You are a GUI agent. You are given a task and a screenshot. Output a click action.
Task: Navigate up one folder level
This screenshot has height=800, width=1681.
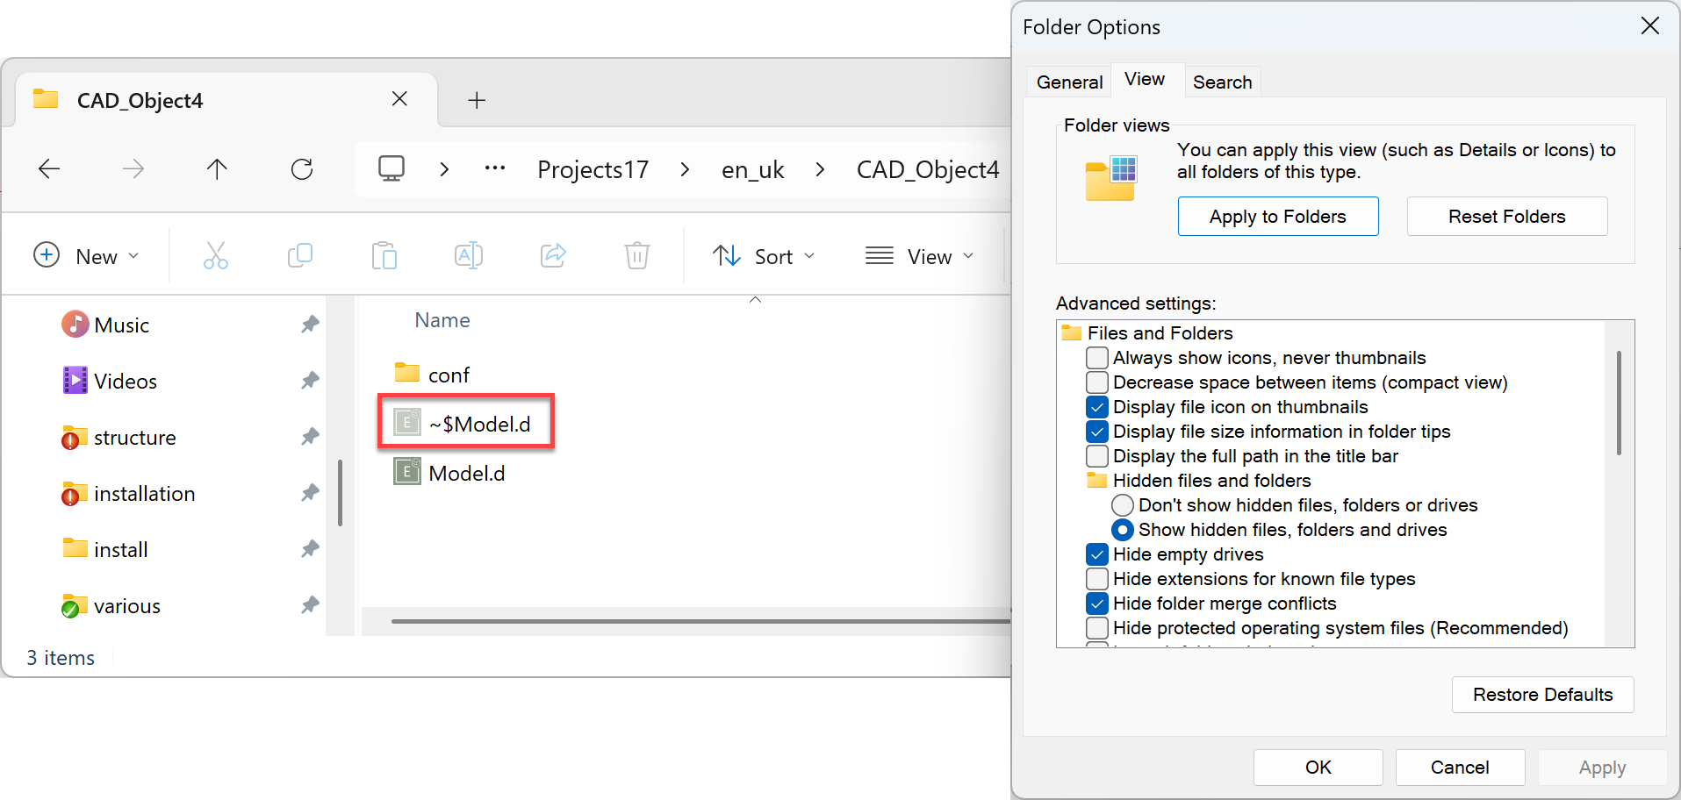pos(217,168)
